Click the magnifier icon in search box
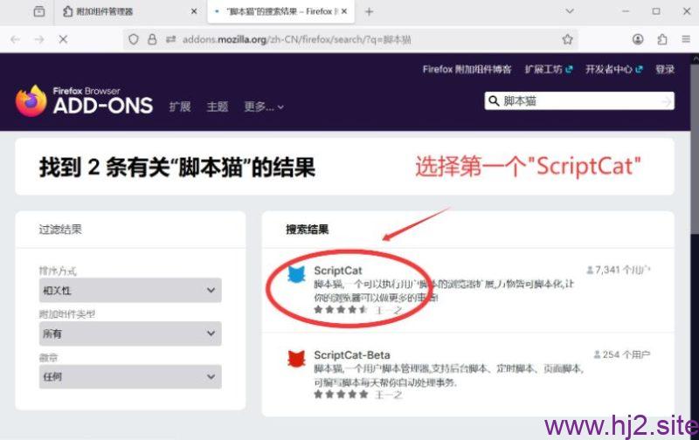Screen dimensions: 699x440 [494, 101]
